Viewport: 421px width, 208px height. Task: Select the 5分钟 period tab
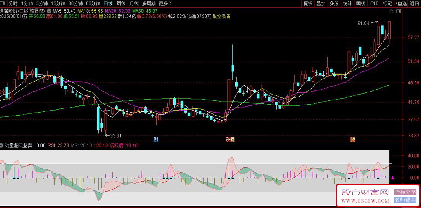42,3
